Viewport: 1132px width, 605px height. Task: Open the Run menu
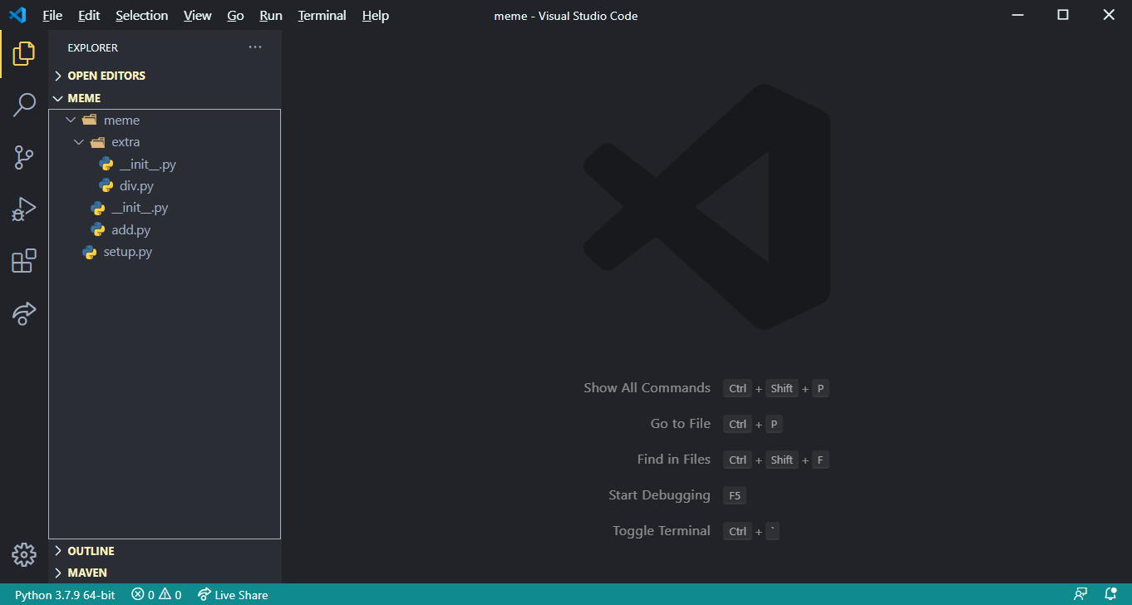[270, 15]
